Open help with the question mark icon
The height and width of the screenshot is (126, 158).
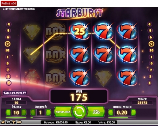(x=13, y=122)
